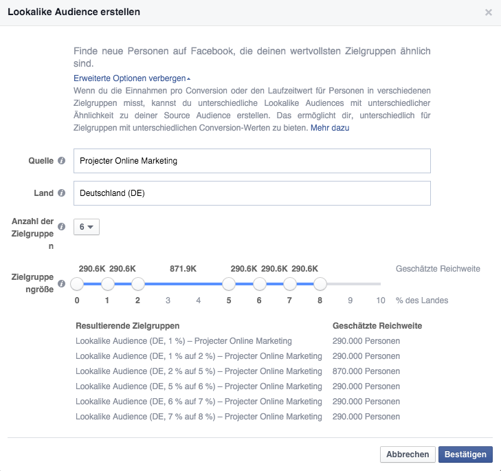Close the Lookalike Audience dialog
The width and height of the screenshot is (501, 471).
(x=488, y=12)
